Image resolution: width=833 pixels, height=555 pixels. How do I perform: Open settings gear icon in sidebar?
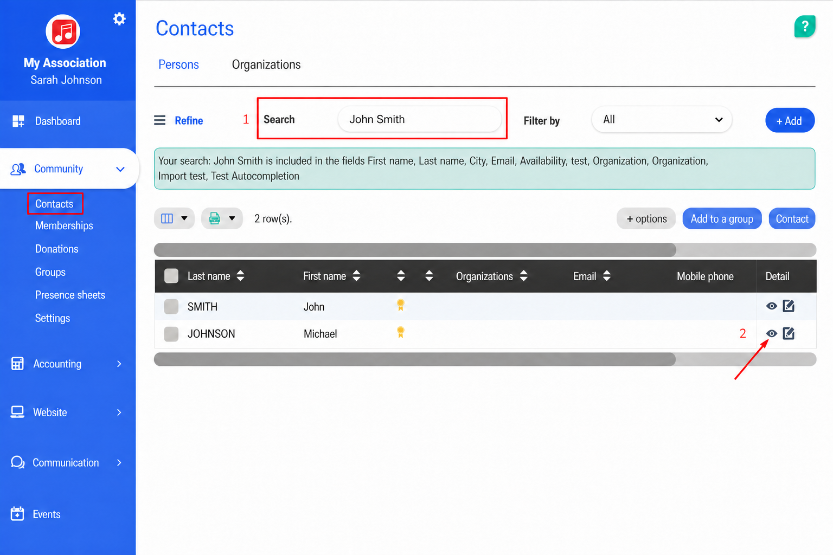click(x=119, y=19)
